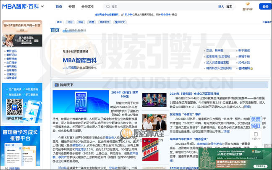Select the 条目 tab

pyautogui.click(x=59, y=22)
